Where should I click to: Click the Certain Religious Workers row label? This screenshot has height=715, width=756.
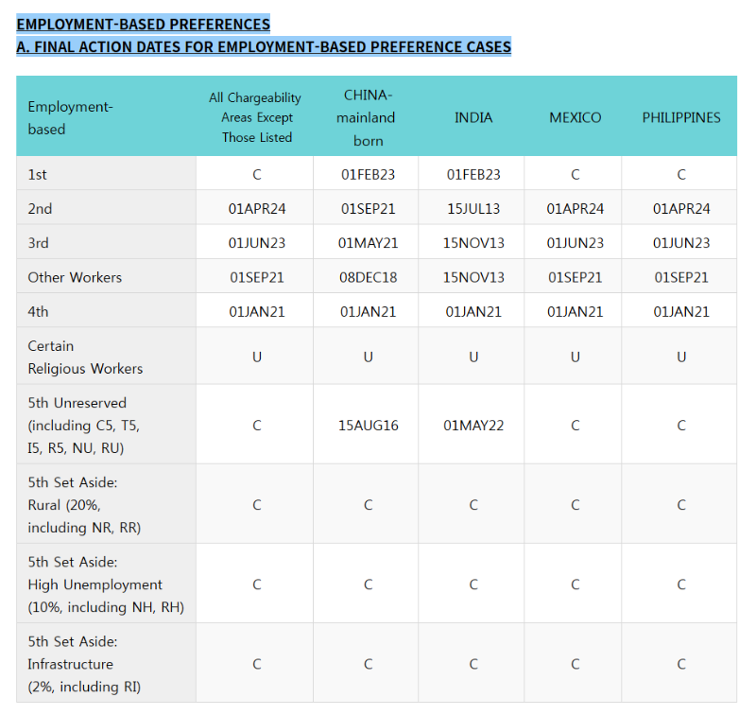tap(85, 357)
